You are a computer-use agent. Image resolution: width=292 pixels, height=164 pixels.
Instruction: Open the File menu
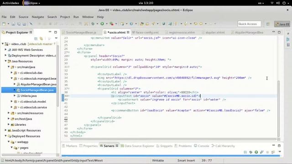coord(4,17)
